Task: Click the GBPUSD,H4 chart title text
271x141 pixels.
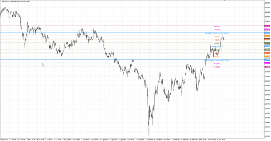Action: [6, 2]
